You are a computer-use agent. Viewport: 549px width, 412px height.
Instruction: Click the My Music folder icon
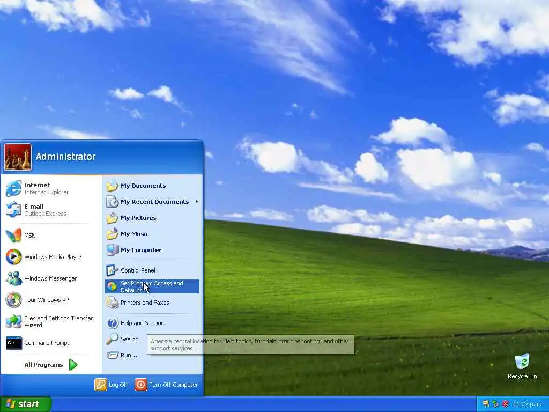click(112, 234)
